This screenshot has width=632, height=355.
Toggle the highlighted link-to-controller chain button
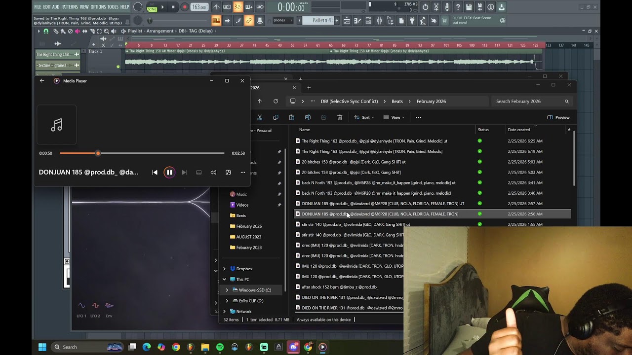[x=249, y=20]
